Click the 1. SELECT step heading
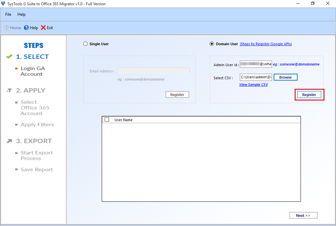This screenshot has height=226, width=336. click(x=32, y=57)
